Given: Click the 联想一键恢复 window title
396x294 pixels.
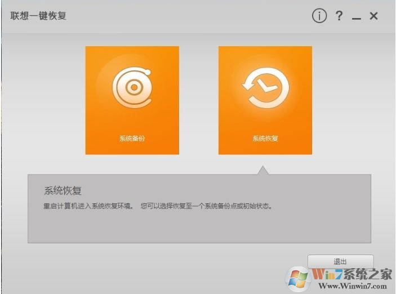Looking at the screenshot, I should (x=38, y=16).
